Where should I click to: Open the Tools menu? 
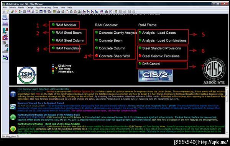[56, 8]
